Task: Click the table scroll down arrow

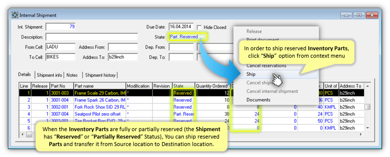Action: 368,128
